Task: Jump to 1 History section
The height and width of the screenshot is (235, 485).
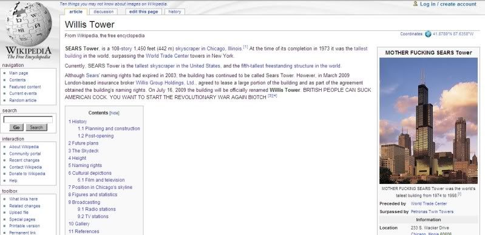Action: (x=78, y=121)
